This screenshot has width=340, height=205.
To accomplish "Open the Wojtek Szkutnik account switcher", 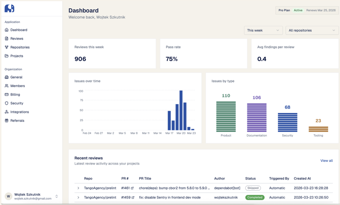I will [56, 196].
